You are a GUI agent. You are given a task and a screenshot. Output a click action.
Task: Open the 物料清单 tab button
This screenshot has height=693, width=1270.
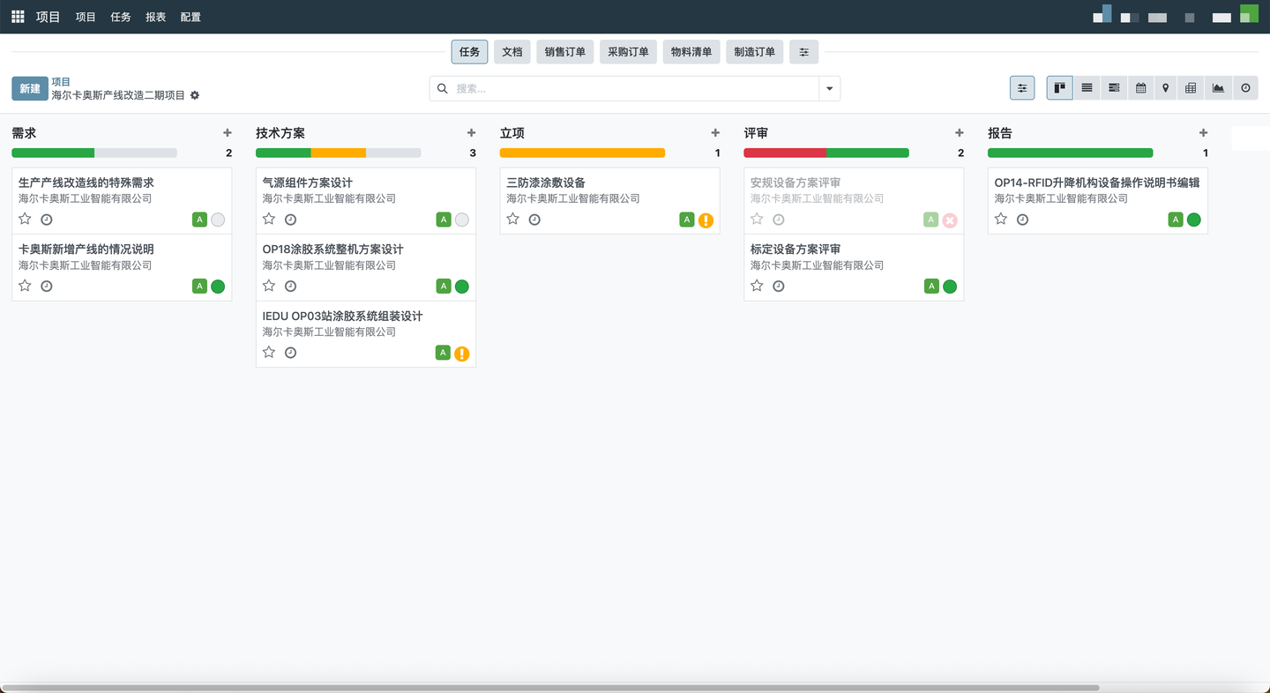(x=691, y=52)
